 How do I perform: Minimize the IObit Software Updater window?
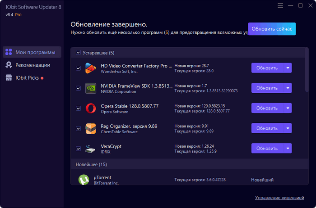290,5
